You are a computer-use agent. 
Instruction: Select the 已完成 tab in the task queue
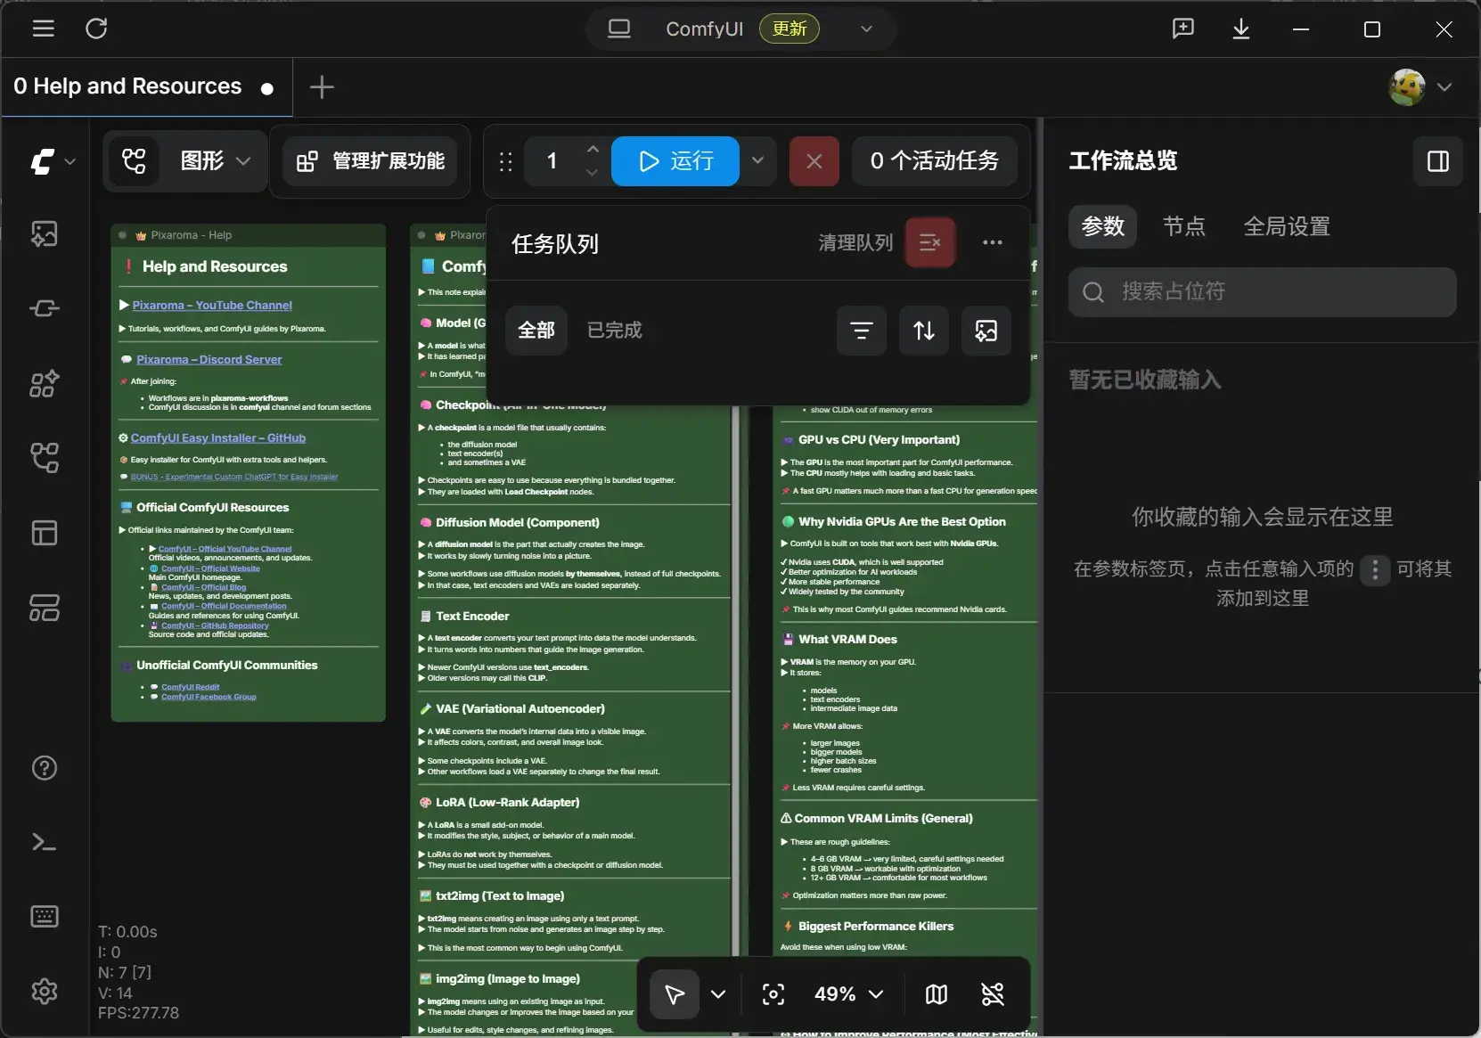[615, 331]
